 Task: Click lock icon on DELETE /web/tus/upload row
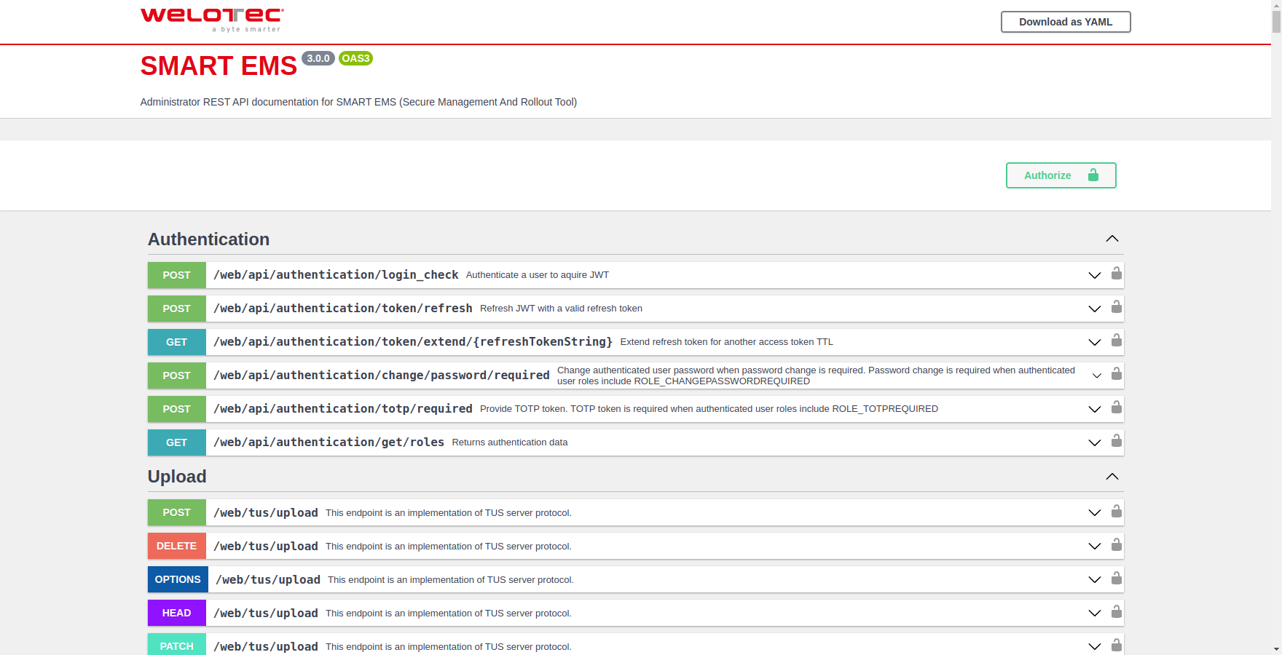[x=1116, y=545]
